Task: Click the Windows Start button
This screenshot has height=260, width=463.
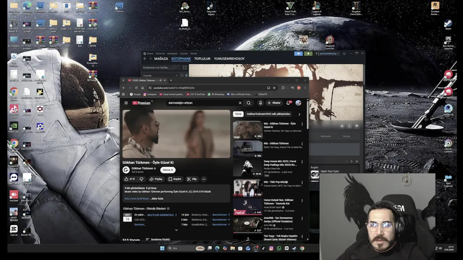Action: [162, 248]
